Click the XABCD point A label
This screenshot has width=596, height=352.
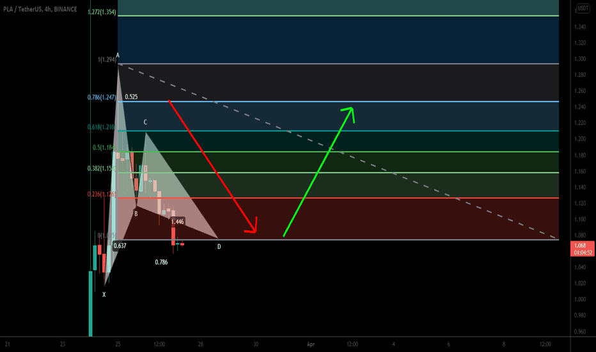coord(118,56)
